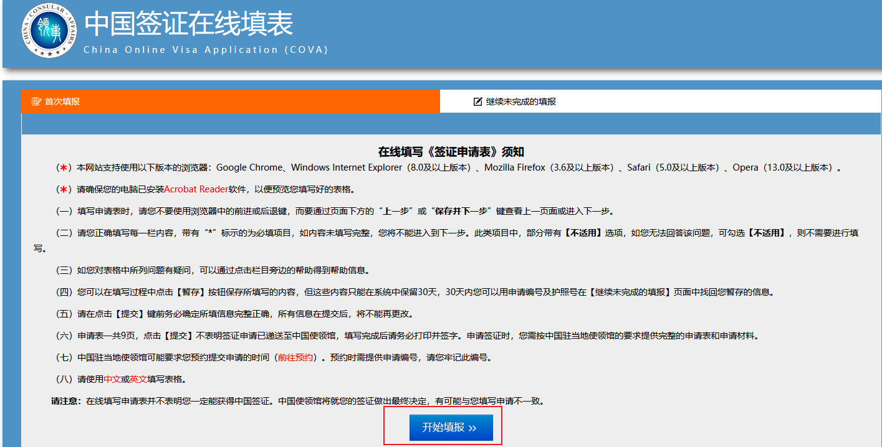Click the China Online Visa Application (COVA) subtitle
Viewport: 882px width, 447px height.
[x=206, y=50]
